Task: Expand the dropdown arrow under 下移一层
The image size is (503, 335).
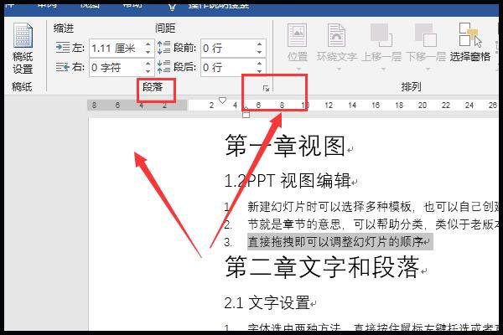Action: (428, 69)
